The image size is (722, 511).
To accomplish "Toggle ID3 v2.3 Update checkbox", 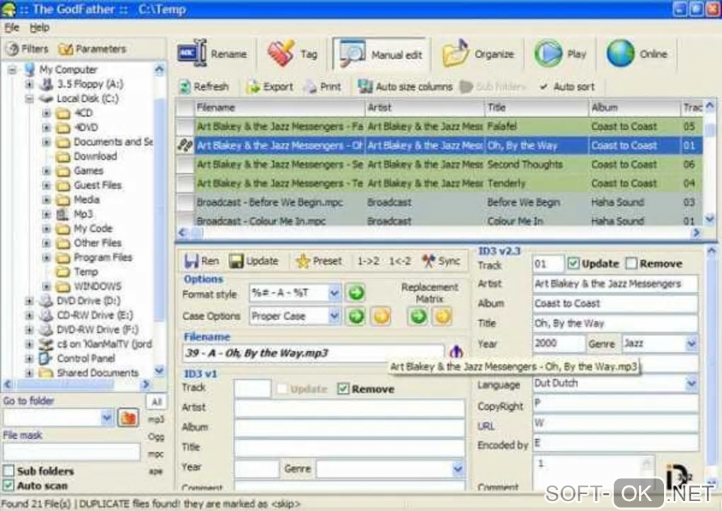I will (573, 264).
